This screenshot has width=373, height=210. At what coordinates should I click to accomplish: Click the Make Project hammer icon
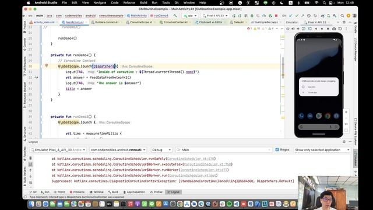point(175,16)
